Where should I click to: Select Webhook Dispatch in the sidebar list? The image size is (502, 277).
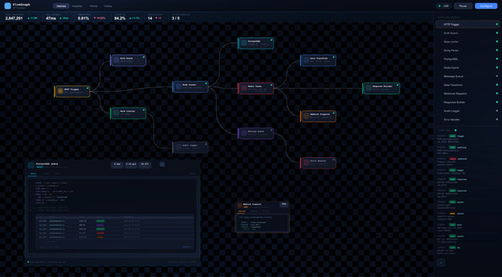click(x=467, y=93)
